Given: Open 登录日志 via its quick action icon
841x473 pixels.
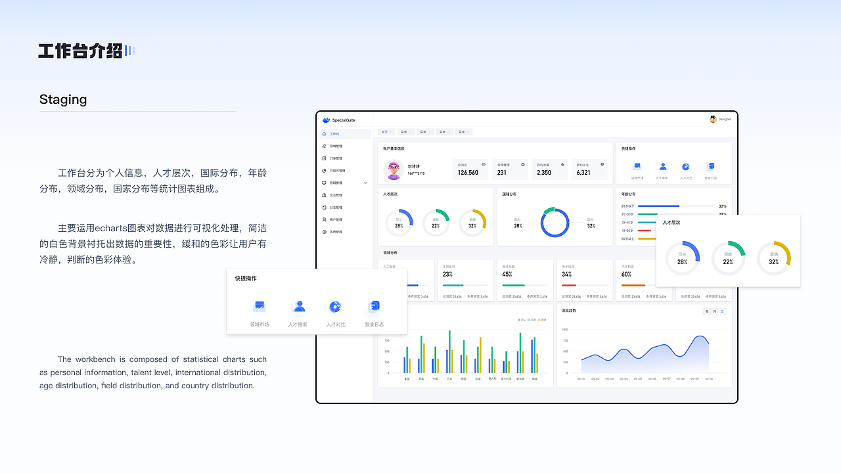Looking at the screenshot, I should pos(374,306).
